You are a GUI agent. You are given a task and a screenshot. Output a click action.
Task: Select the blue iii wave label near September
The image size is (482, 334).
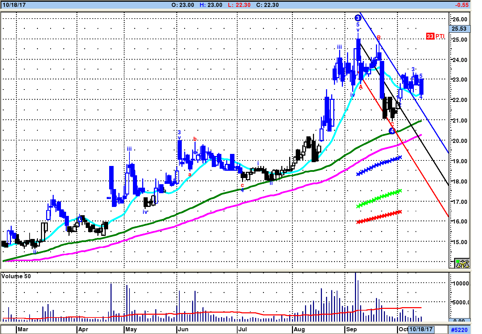339,47
